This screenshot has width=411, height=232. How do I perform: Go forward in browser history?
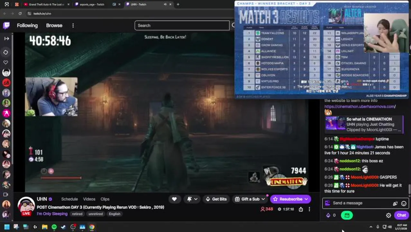12,14
